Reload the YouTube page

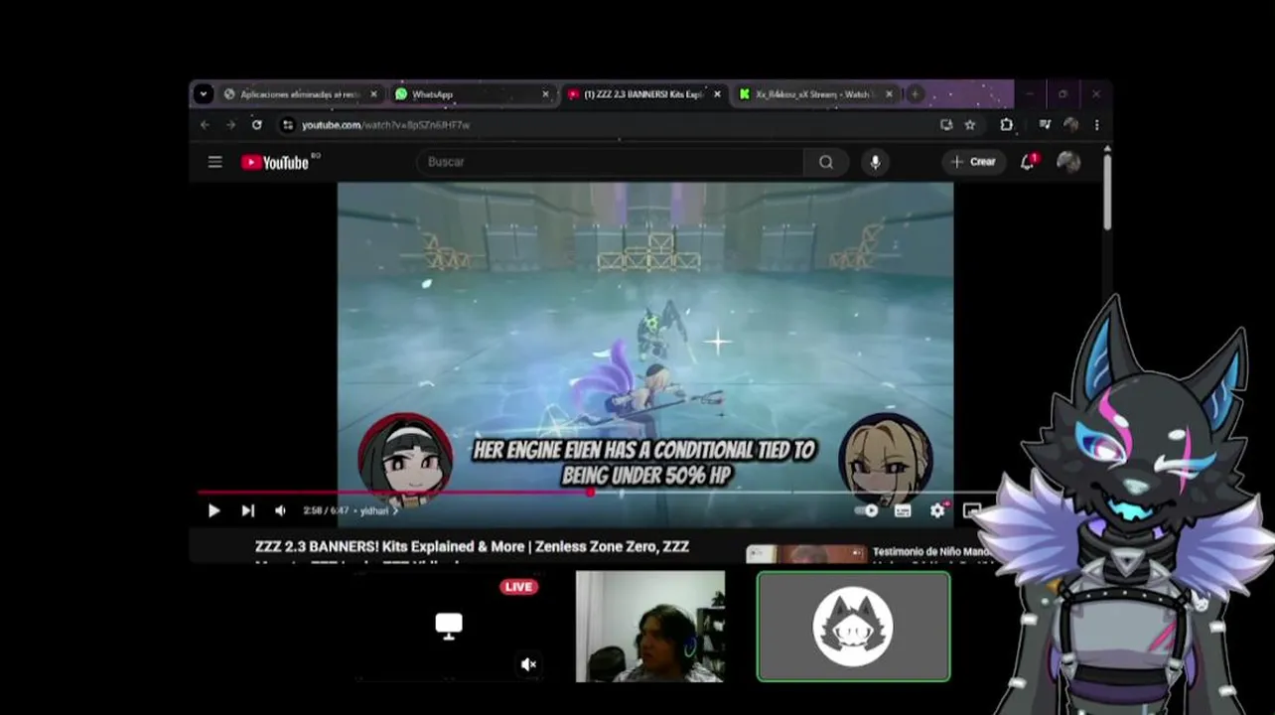click(x=257, y=125)
